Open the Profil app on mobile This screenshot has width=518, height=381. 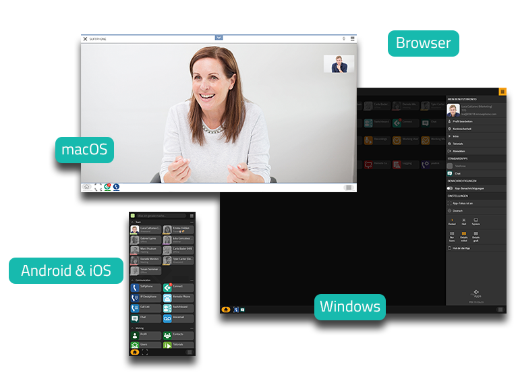click(146, 335)
